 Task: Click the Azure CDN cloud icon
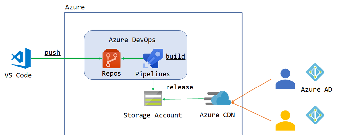tap(218, 98)
